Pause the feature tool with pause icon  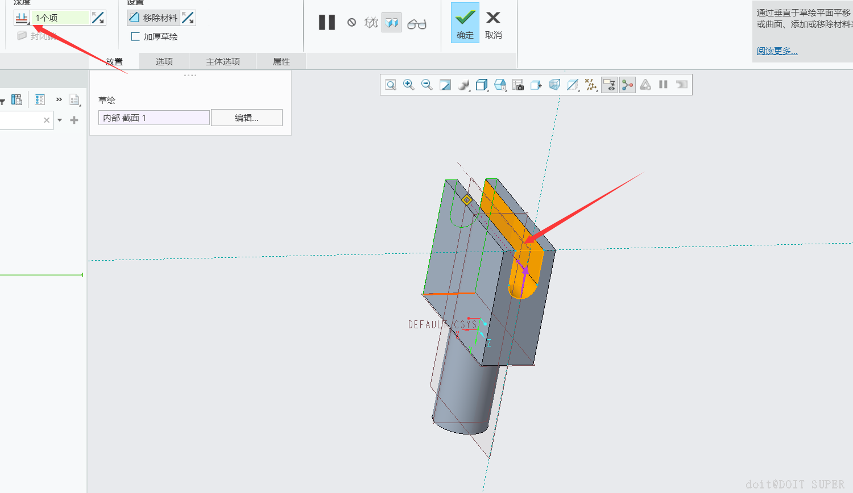(327, 23)
